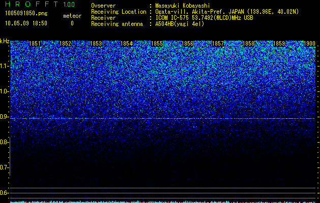Click the 1855 time marker

[x=157, y=44]
